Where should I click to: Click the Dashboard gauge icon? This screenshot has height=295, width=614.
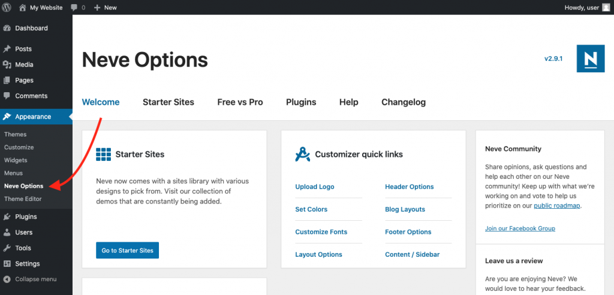click(7, 28)
